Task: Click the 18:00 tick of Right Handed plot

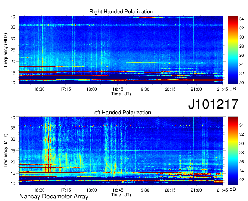Action: pyautogui.click(x=92, y=89)
